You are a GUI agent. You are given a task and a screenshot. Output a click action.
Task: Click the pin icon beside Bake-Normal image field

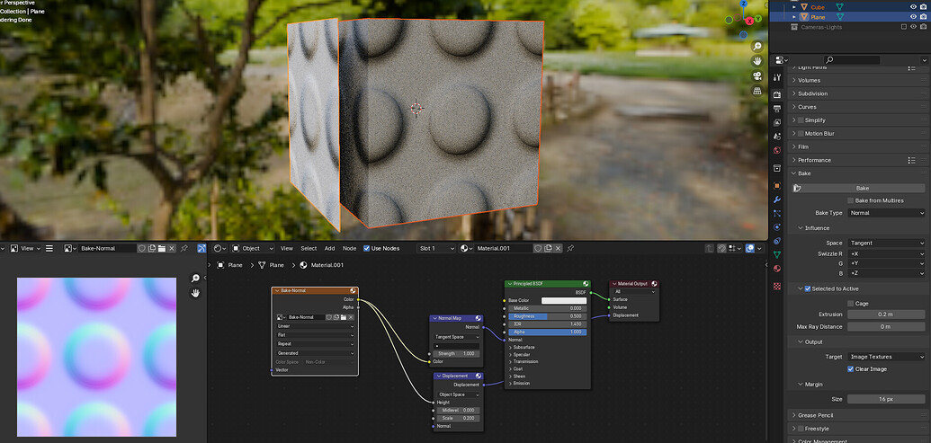(184, 249)
